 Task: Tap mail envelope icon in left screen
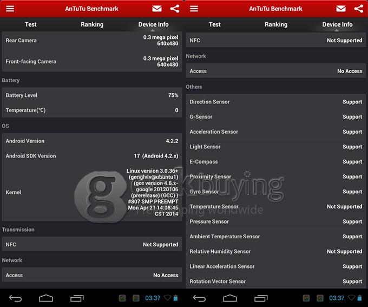(157, 9)
